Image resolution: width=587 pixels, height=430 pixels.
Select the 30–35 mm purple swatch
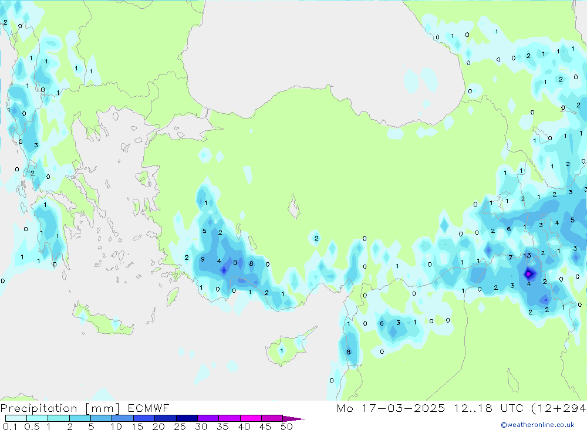[208, 418]
